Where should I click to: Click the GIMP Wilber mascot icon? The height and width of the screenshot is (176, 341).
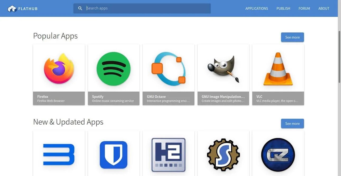[x=223, y=69]
